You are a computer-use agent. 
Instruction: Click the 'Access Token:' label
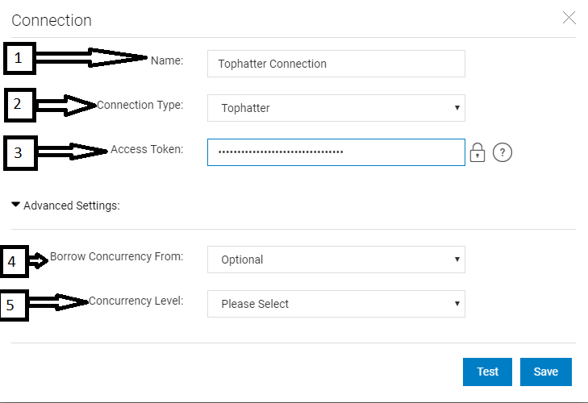147,149
